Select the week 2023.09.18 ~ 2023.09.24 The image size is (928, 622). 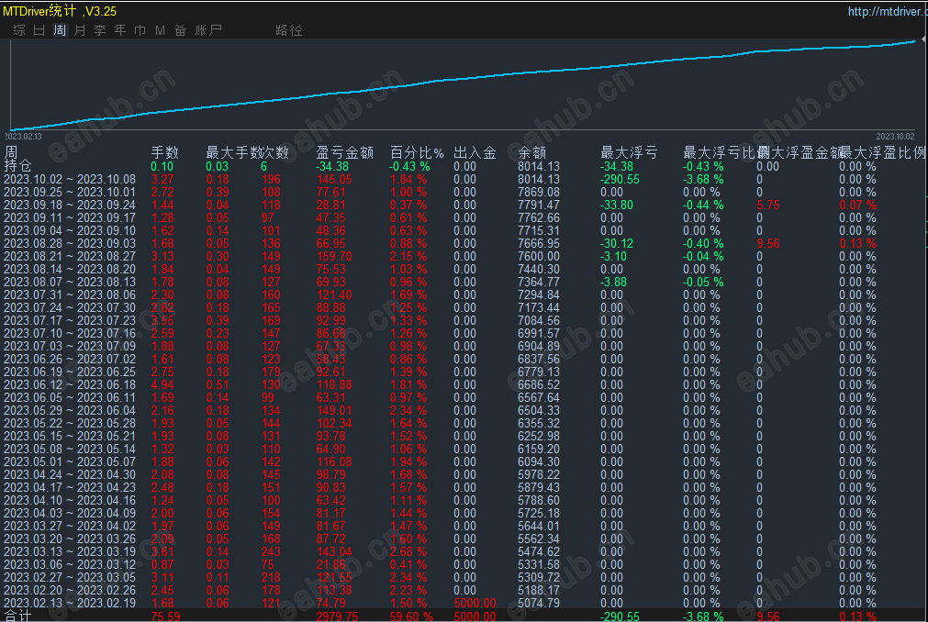click(70, 205)
